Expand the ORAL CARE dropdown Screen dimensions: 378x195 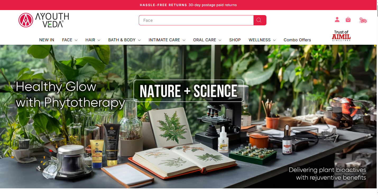tap(207, 40)
